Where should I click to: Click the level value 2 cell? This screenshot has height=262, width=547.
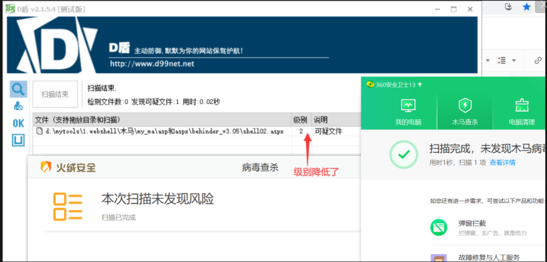(301, 131)
